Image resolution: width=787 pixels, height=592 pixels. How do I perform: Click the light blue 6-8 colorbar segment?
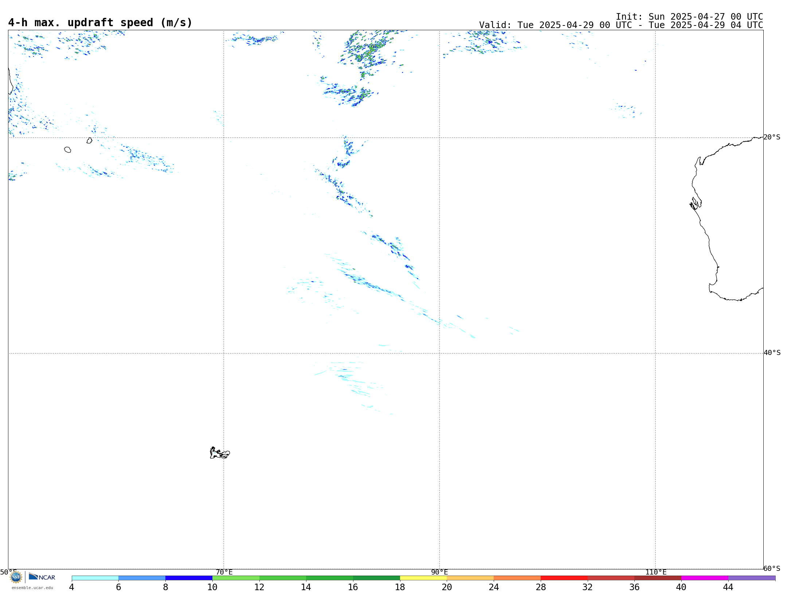click(142, 578)
